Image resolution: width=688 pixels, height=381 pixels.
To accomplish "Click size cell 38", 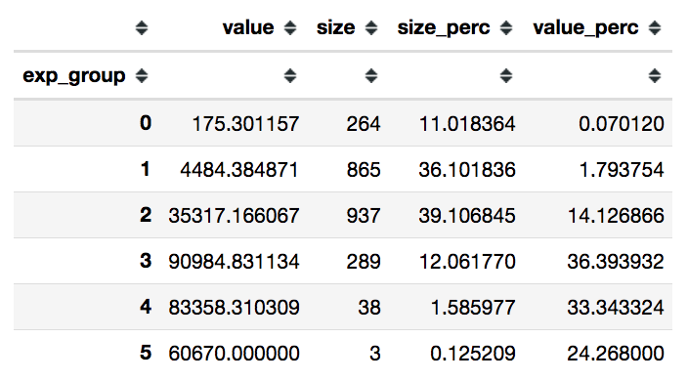I will coord(369,308).
